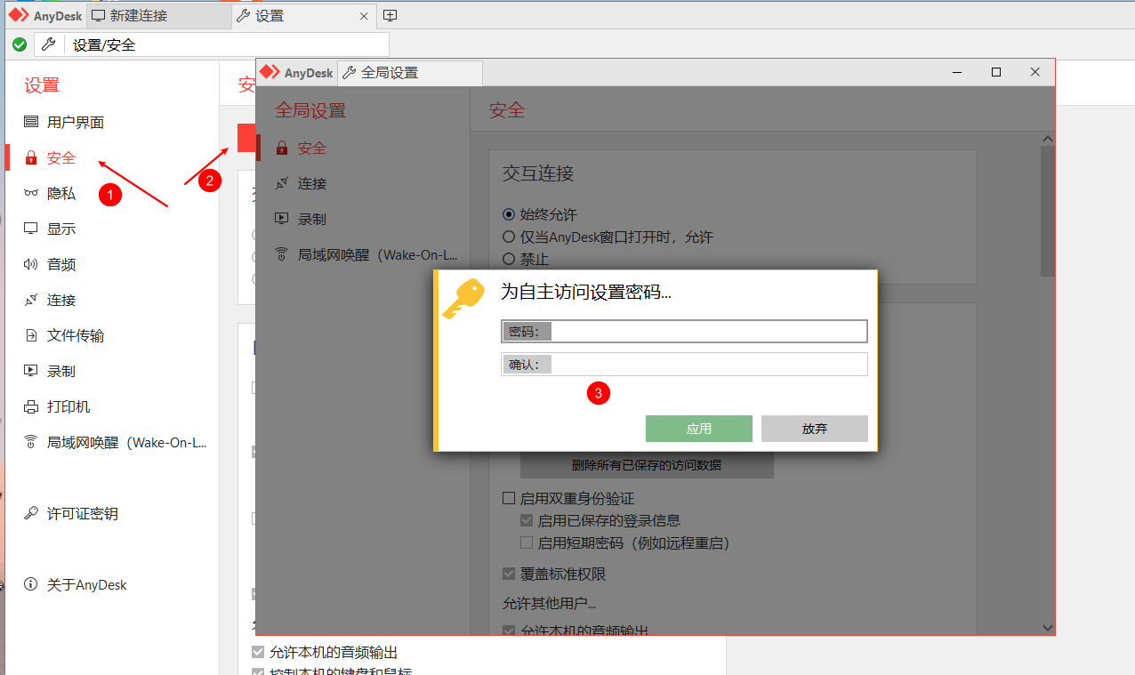
Task: Open a new tab with the plus icon
Action: click(x=389, y=15)
